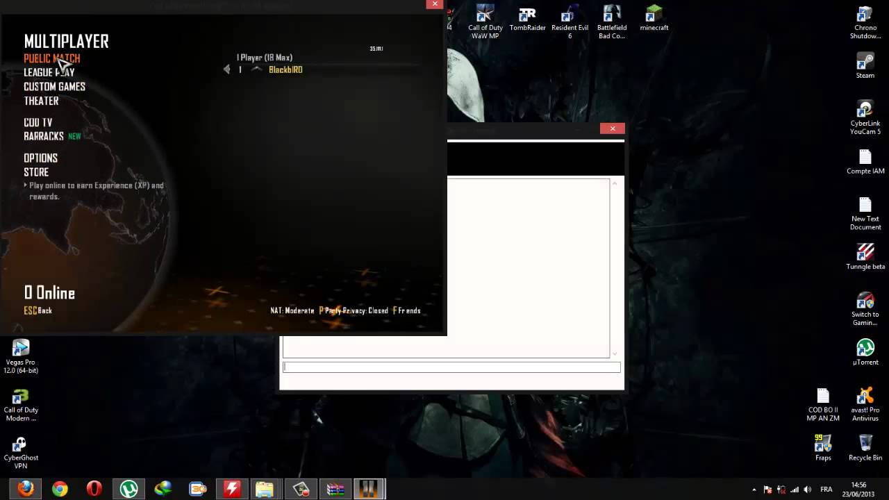Open BARRACKS in the game menu
This screenshot has width=889, height=500.
pyautogui.click(x=44, y=136)
